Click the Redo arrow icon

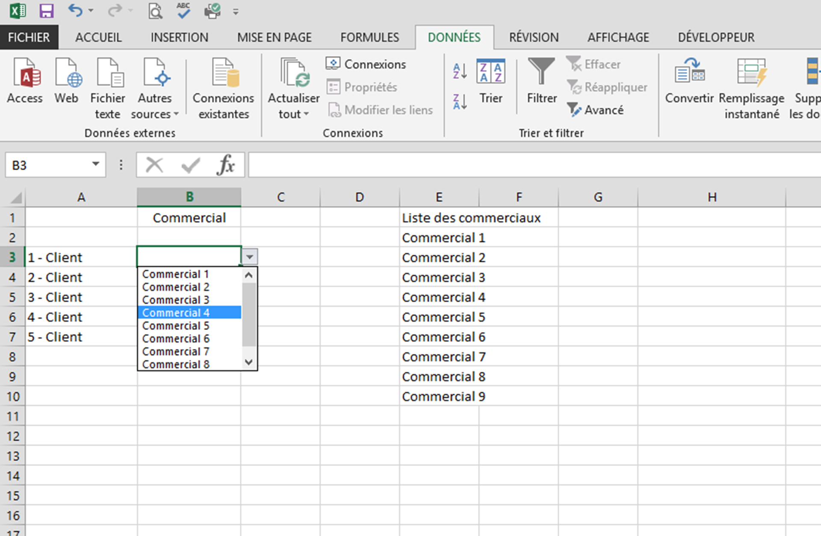coord(115,10)
